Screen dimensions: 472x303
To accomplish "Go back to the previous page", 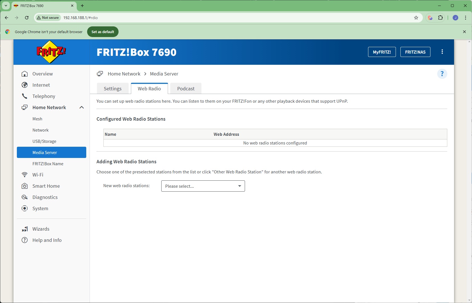I will tap(6, 18).
